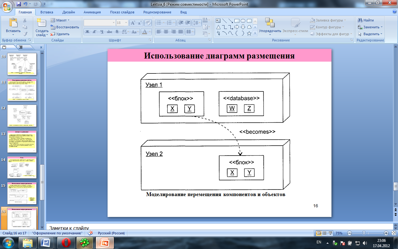Image resolution: width=398 pixels, height=249 pixels.
Task: Click the 75% zoom level indicator
Action: point(339,233)
